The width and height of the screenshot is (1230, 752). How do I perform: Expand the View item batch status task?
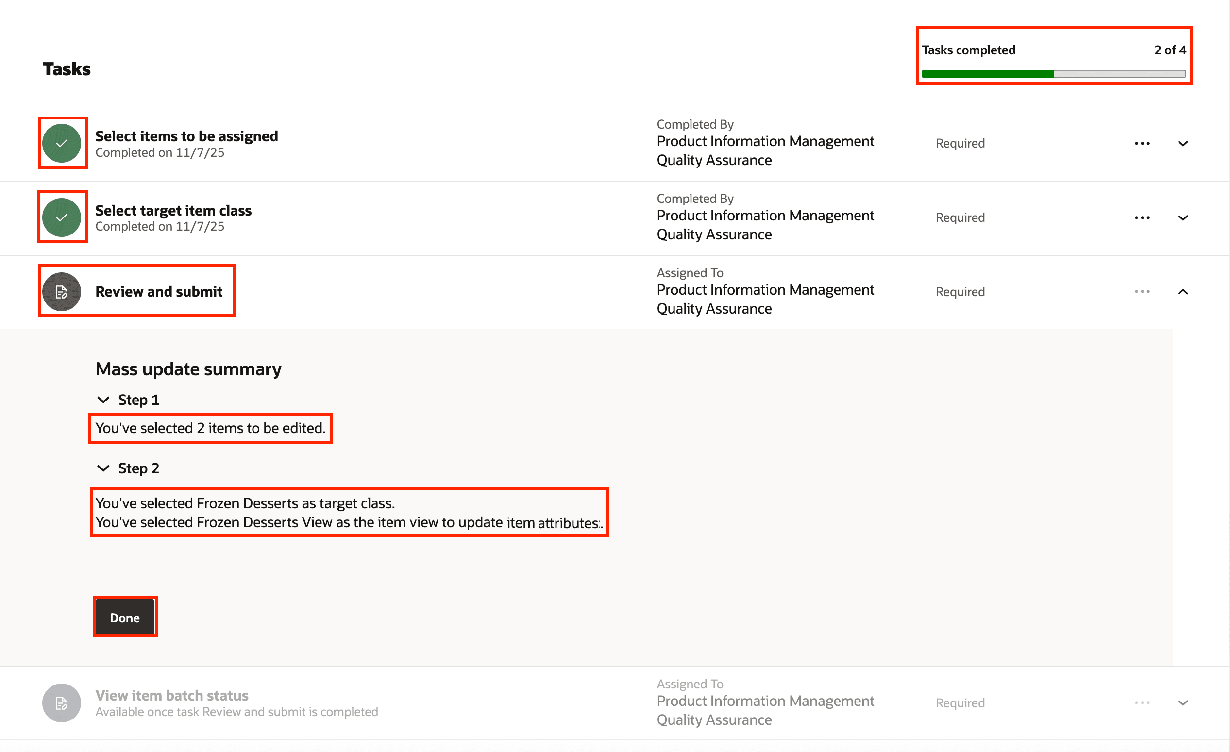coord(1183,702)
